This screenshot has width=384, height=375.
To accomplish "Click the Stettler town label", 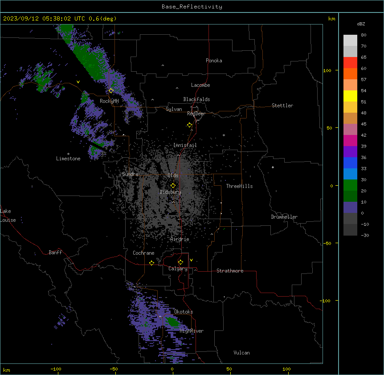I will 282,106.
